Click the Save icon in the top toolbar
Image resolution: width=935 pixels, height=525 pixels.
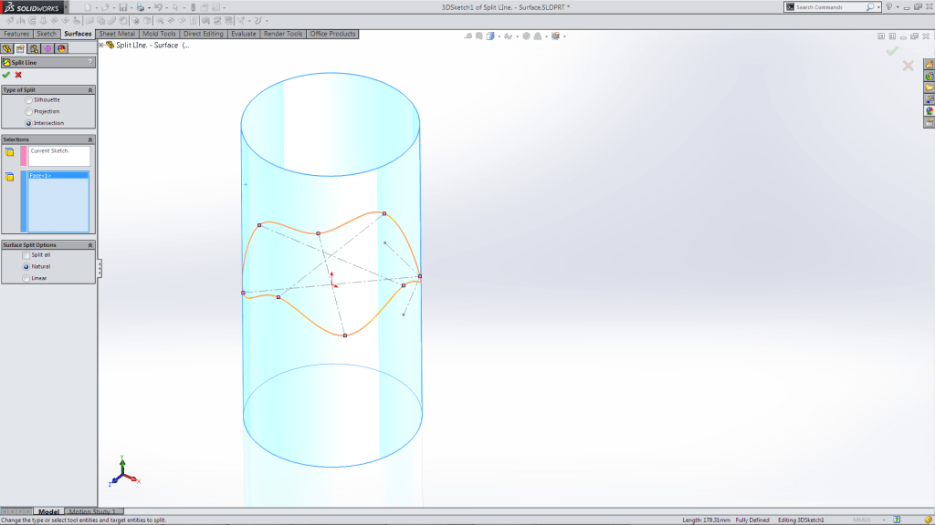point(123,6)
